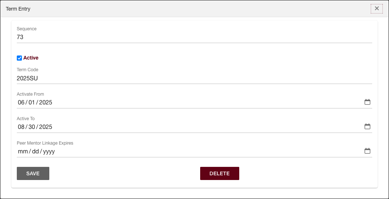The width and height of the screenshot is (389, 199).
Task: Click the Term Entry dialog title
Action: [18, 9]
